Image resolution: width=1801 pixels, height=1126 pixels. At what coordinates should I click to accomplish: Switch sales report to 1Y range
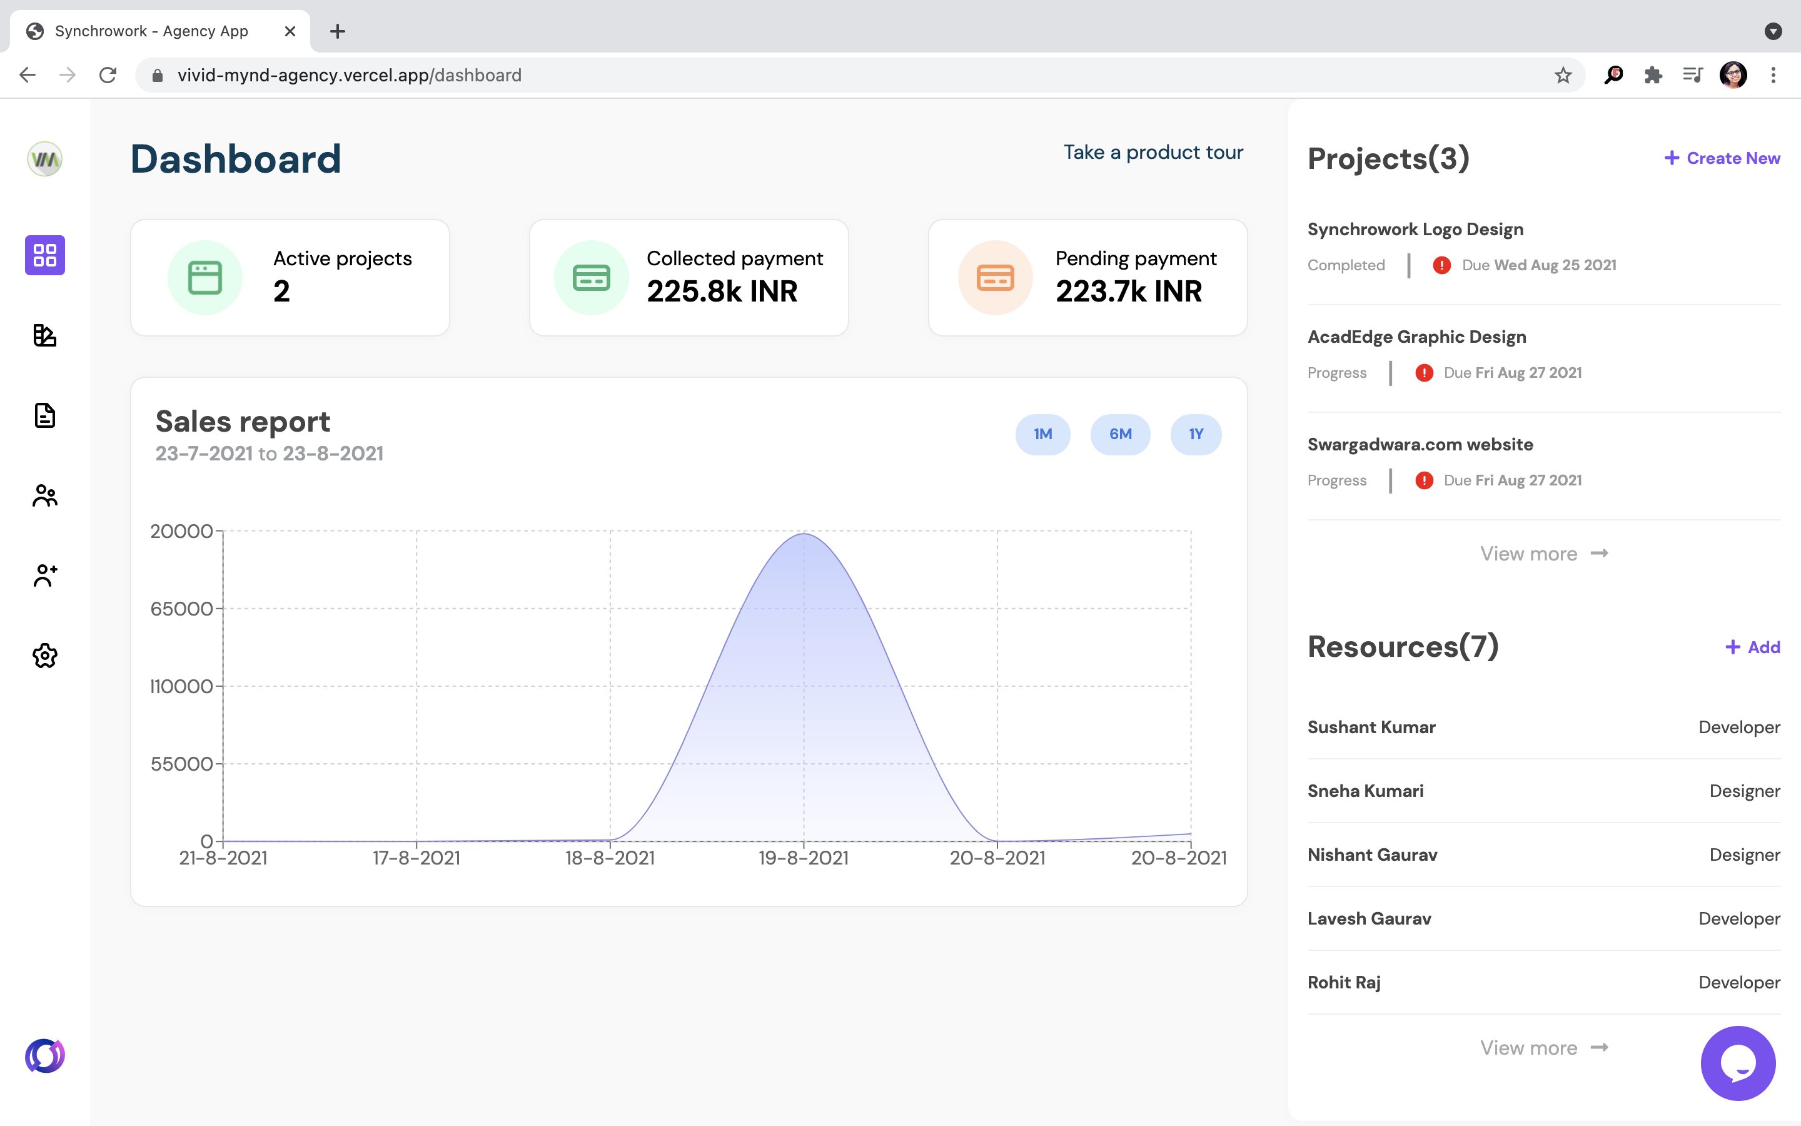(1195, 434)
